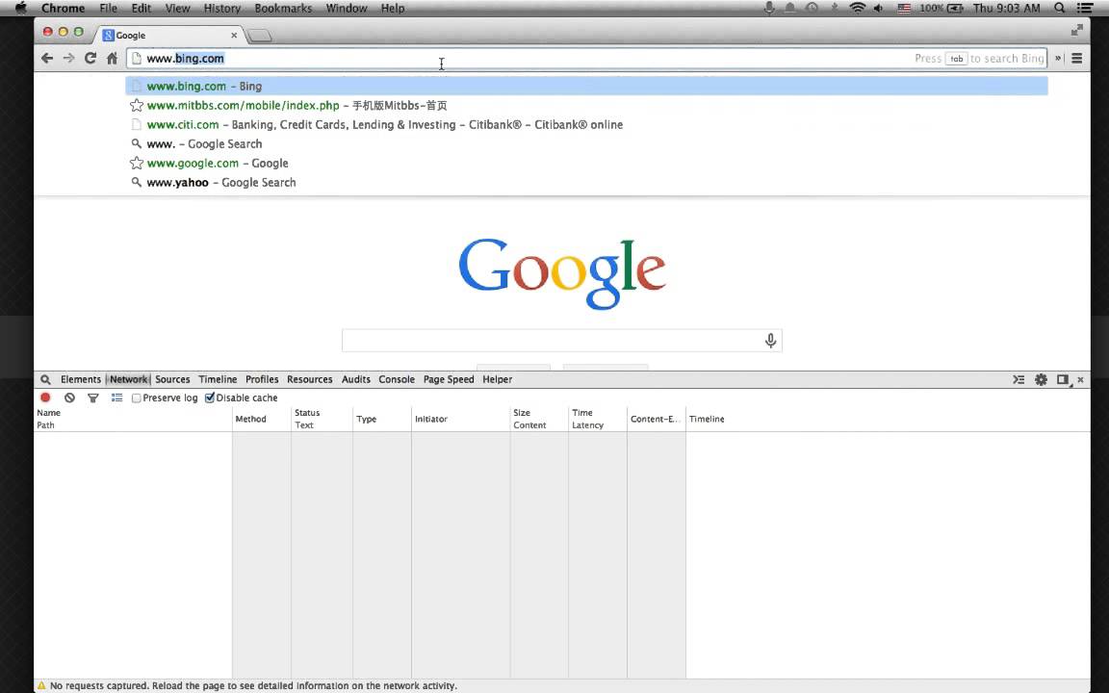This screenshot has width=1109, height=693.
Task: Open the Notification Center list icon
Action: (x=1085, y=9)
